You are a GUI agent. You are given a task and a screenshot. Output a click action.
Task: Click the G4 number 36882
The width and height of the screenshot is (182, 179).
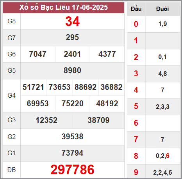[x=111, y=87]
